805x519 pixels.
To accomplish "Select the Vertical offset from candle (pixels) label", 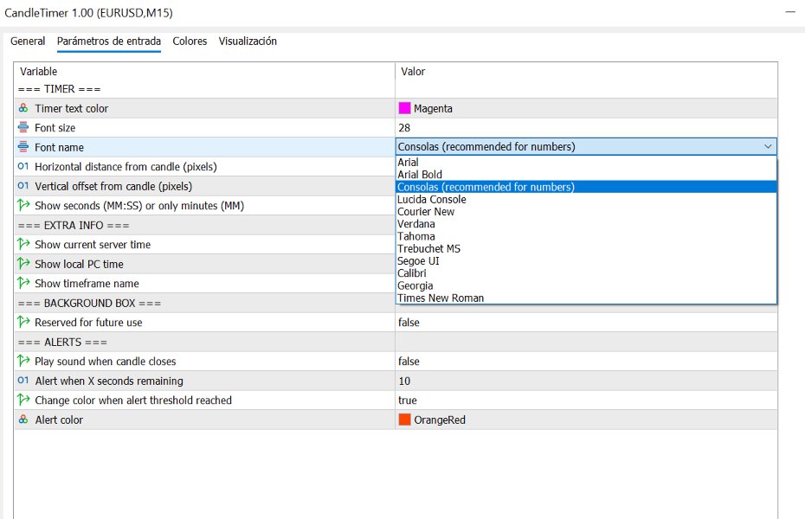I will (x=113, y=186).
